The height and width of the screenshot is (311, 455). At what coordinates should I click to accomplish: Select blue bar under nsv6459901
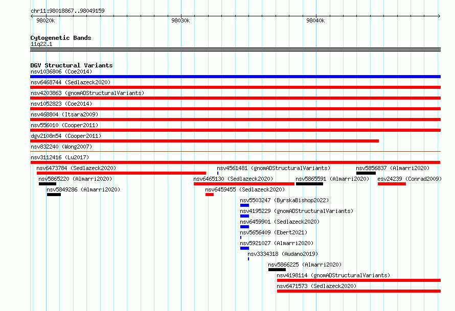click(244, 227)
